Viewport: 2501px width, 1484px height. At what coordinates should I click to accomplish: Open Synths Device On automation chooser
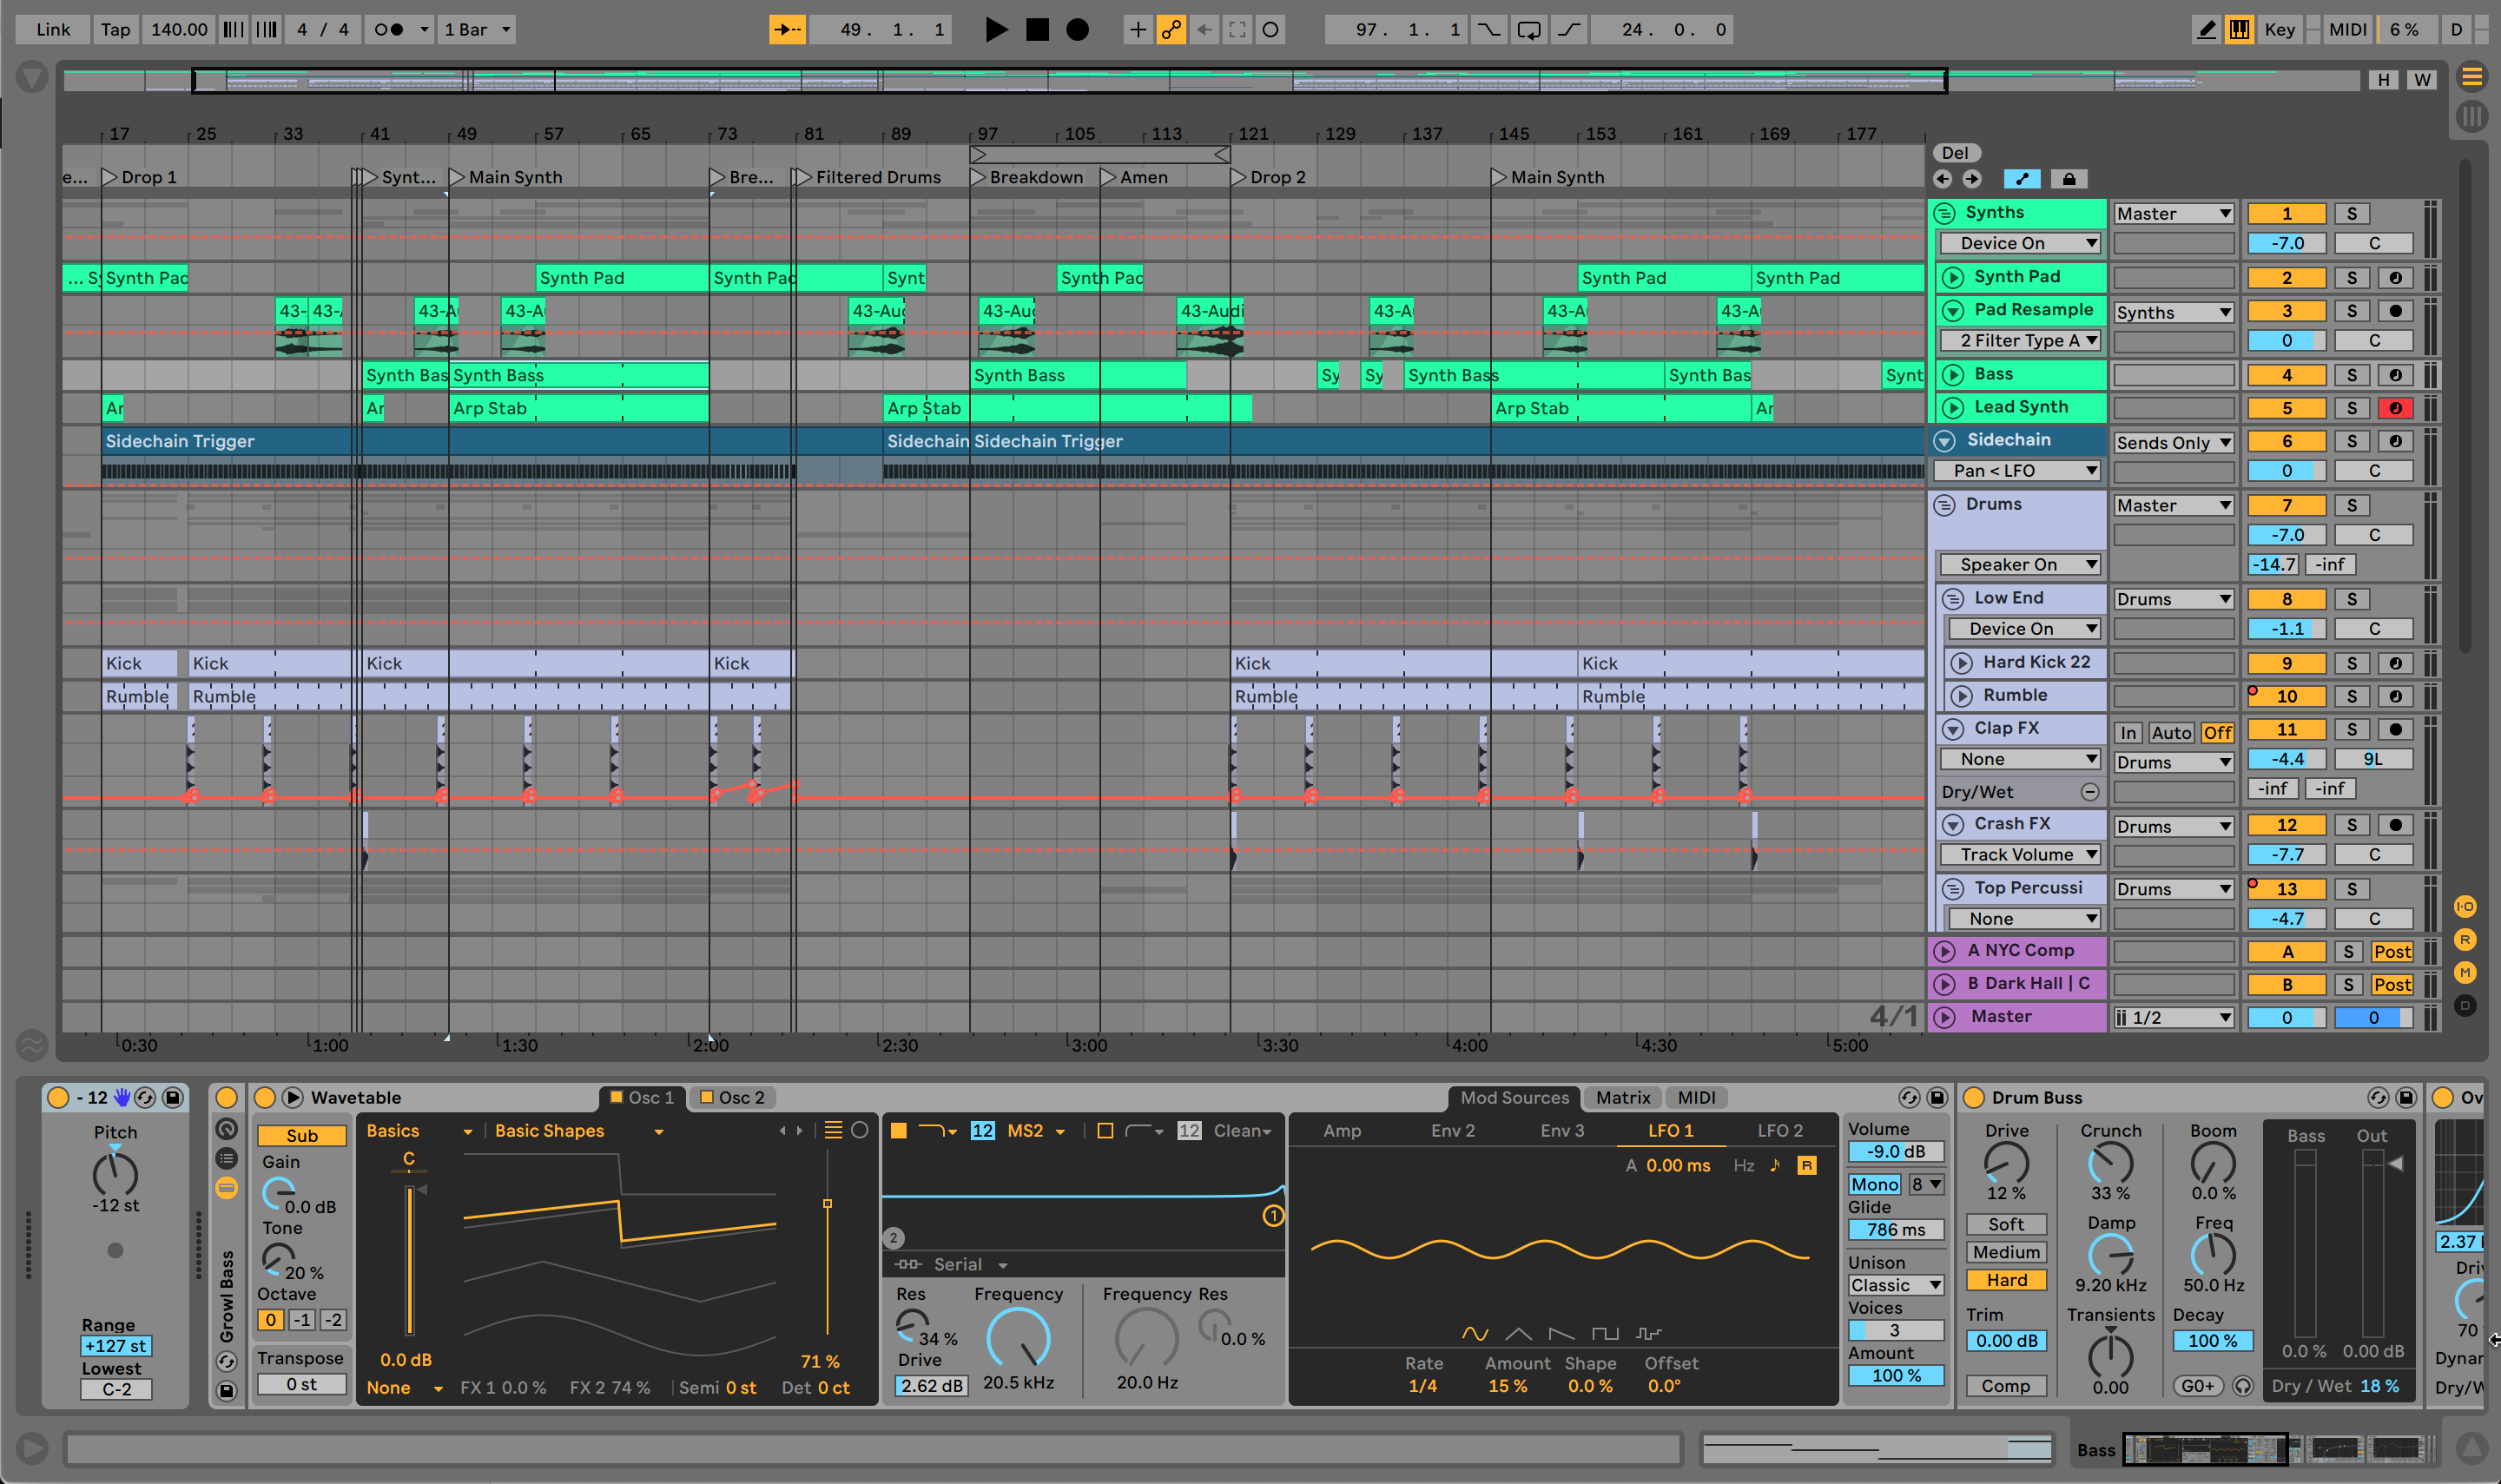pos(2019,243)
